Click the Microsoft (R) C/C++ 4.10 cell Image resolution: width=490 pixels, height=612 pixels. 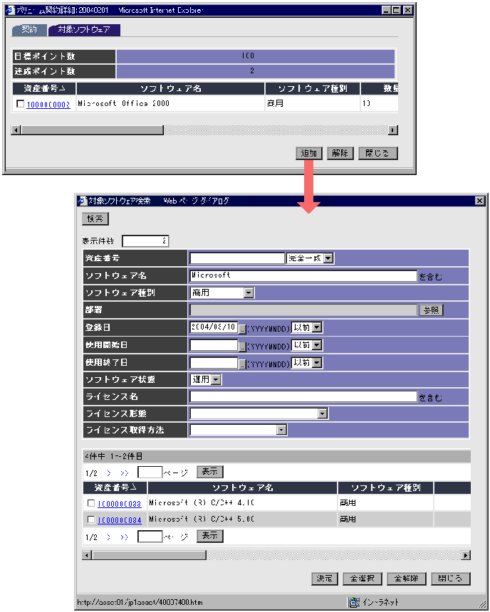pos(242,502)
